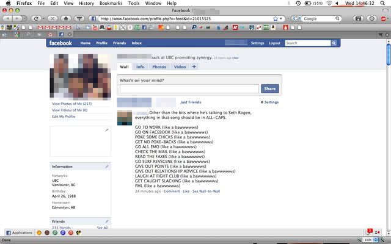The height and width of the screenshot is (244, 391).
Task: Click the zoom-in magnifier in status bar
Action: (x=382, y=240)
